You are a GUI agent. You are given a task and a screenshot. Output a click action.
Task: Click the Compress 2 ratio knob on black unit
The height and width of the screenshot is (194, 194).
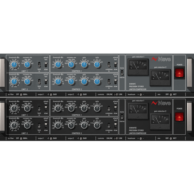(97, 125)
